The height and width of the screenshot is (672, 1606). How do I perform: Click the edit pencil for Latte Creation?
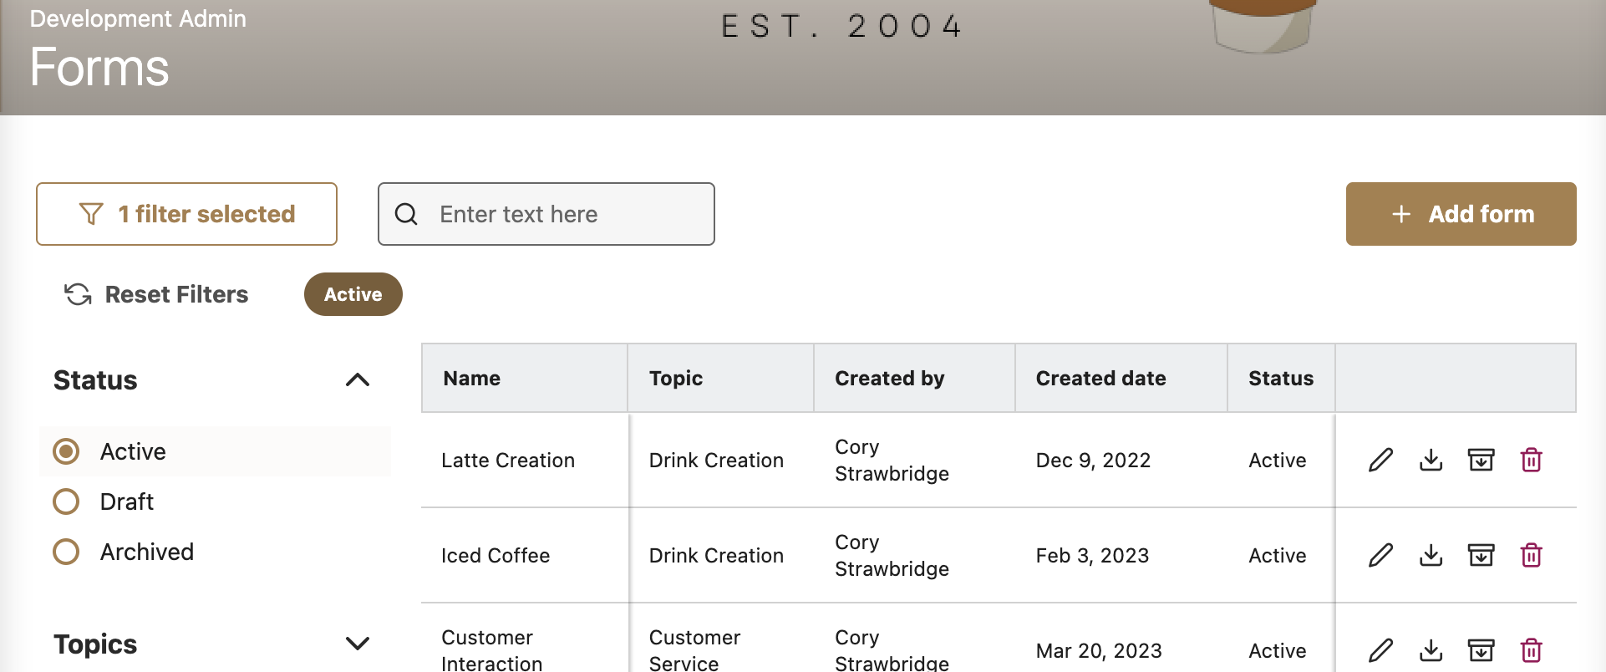click(x=1380, y=460)
